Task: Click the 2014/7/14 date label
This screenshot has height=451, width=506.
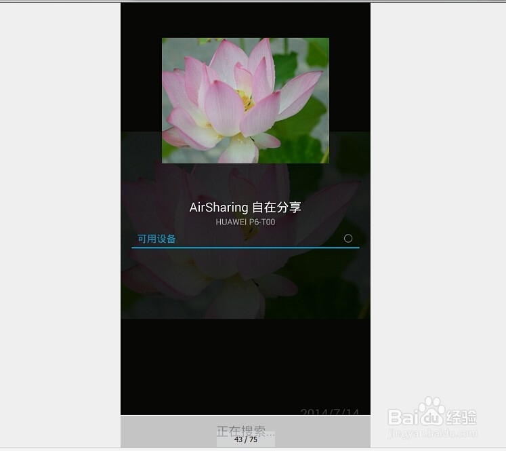Action: tap(329, 411)
